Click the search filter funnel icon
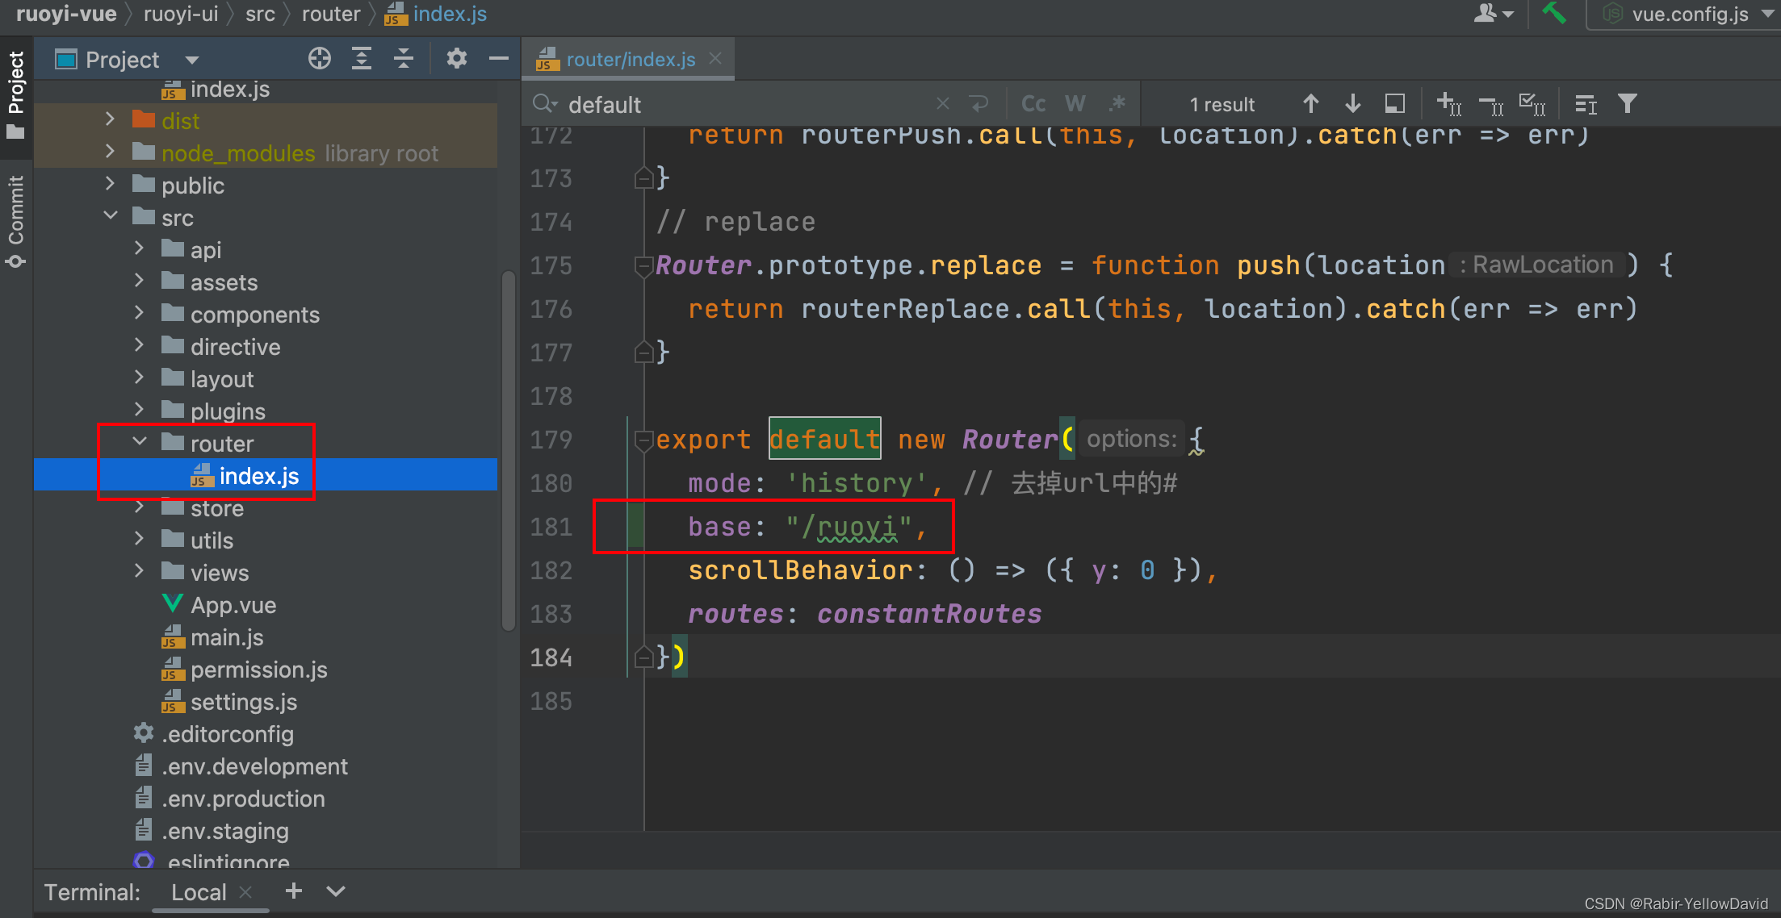The image size is (1781, 918). (1628, 104)
